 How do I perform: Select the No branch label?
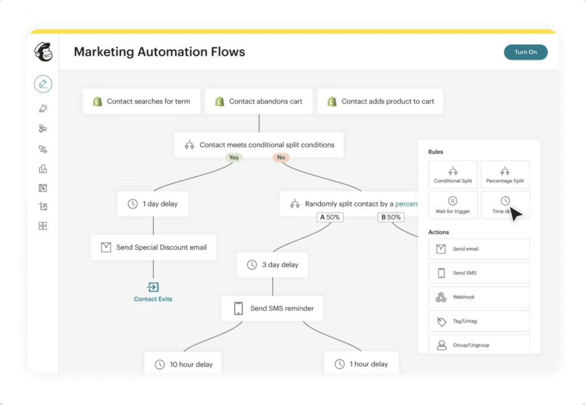(x=281, y=158)
